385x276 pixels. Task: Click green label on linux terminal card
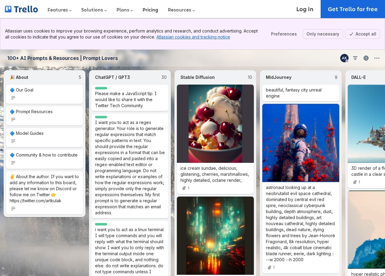click(101, 224)
